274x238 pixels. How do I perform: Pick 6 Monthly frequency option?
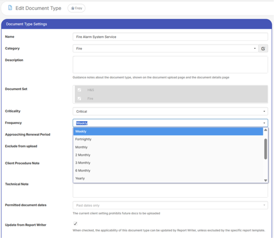point(168,171)
